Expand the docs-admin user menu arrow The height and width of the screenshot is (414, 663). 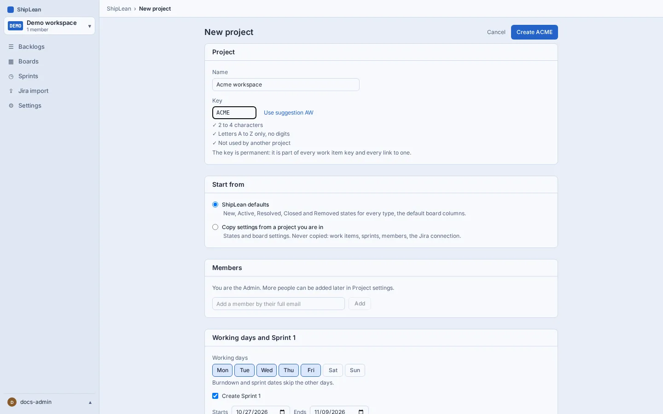[90, 402]
